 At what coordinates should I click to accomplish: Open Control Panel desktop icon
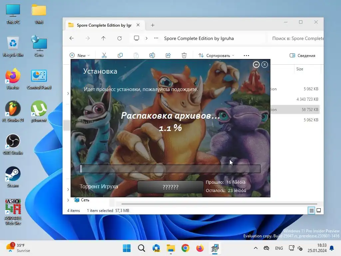click(x=39, y=79)
